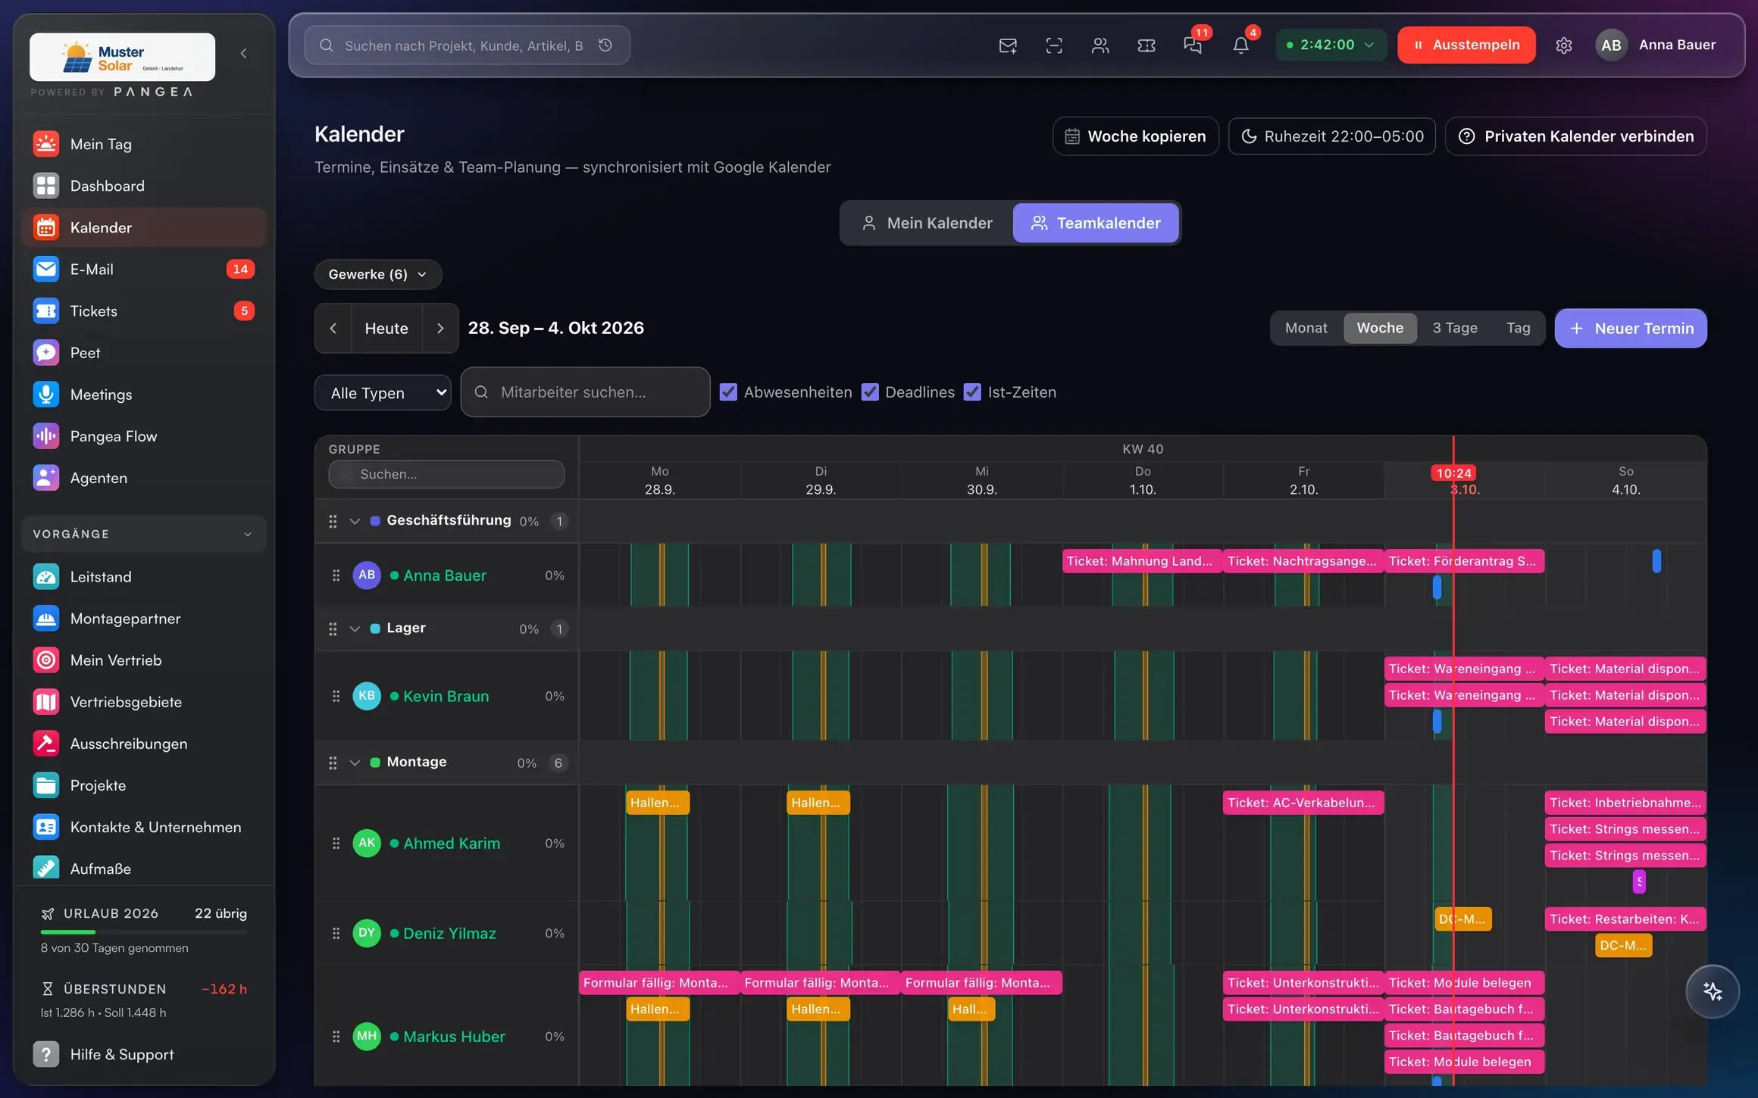Toggle the Abwesenheiten checkbox
The width and height of the screenshot is (1758, 1098).
tap(728, 391)
